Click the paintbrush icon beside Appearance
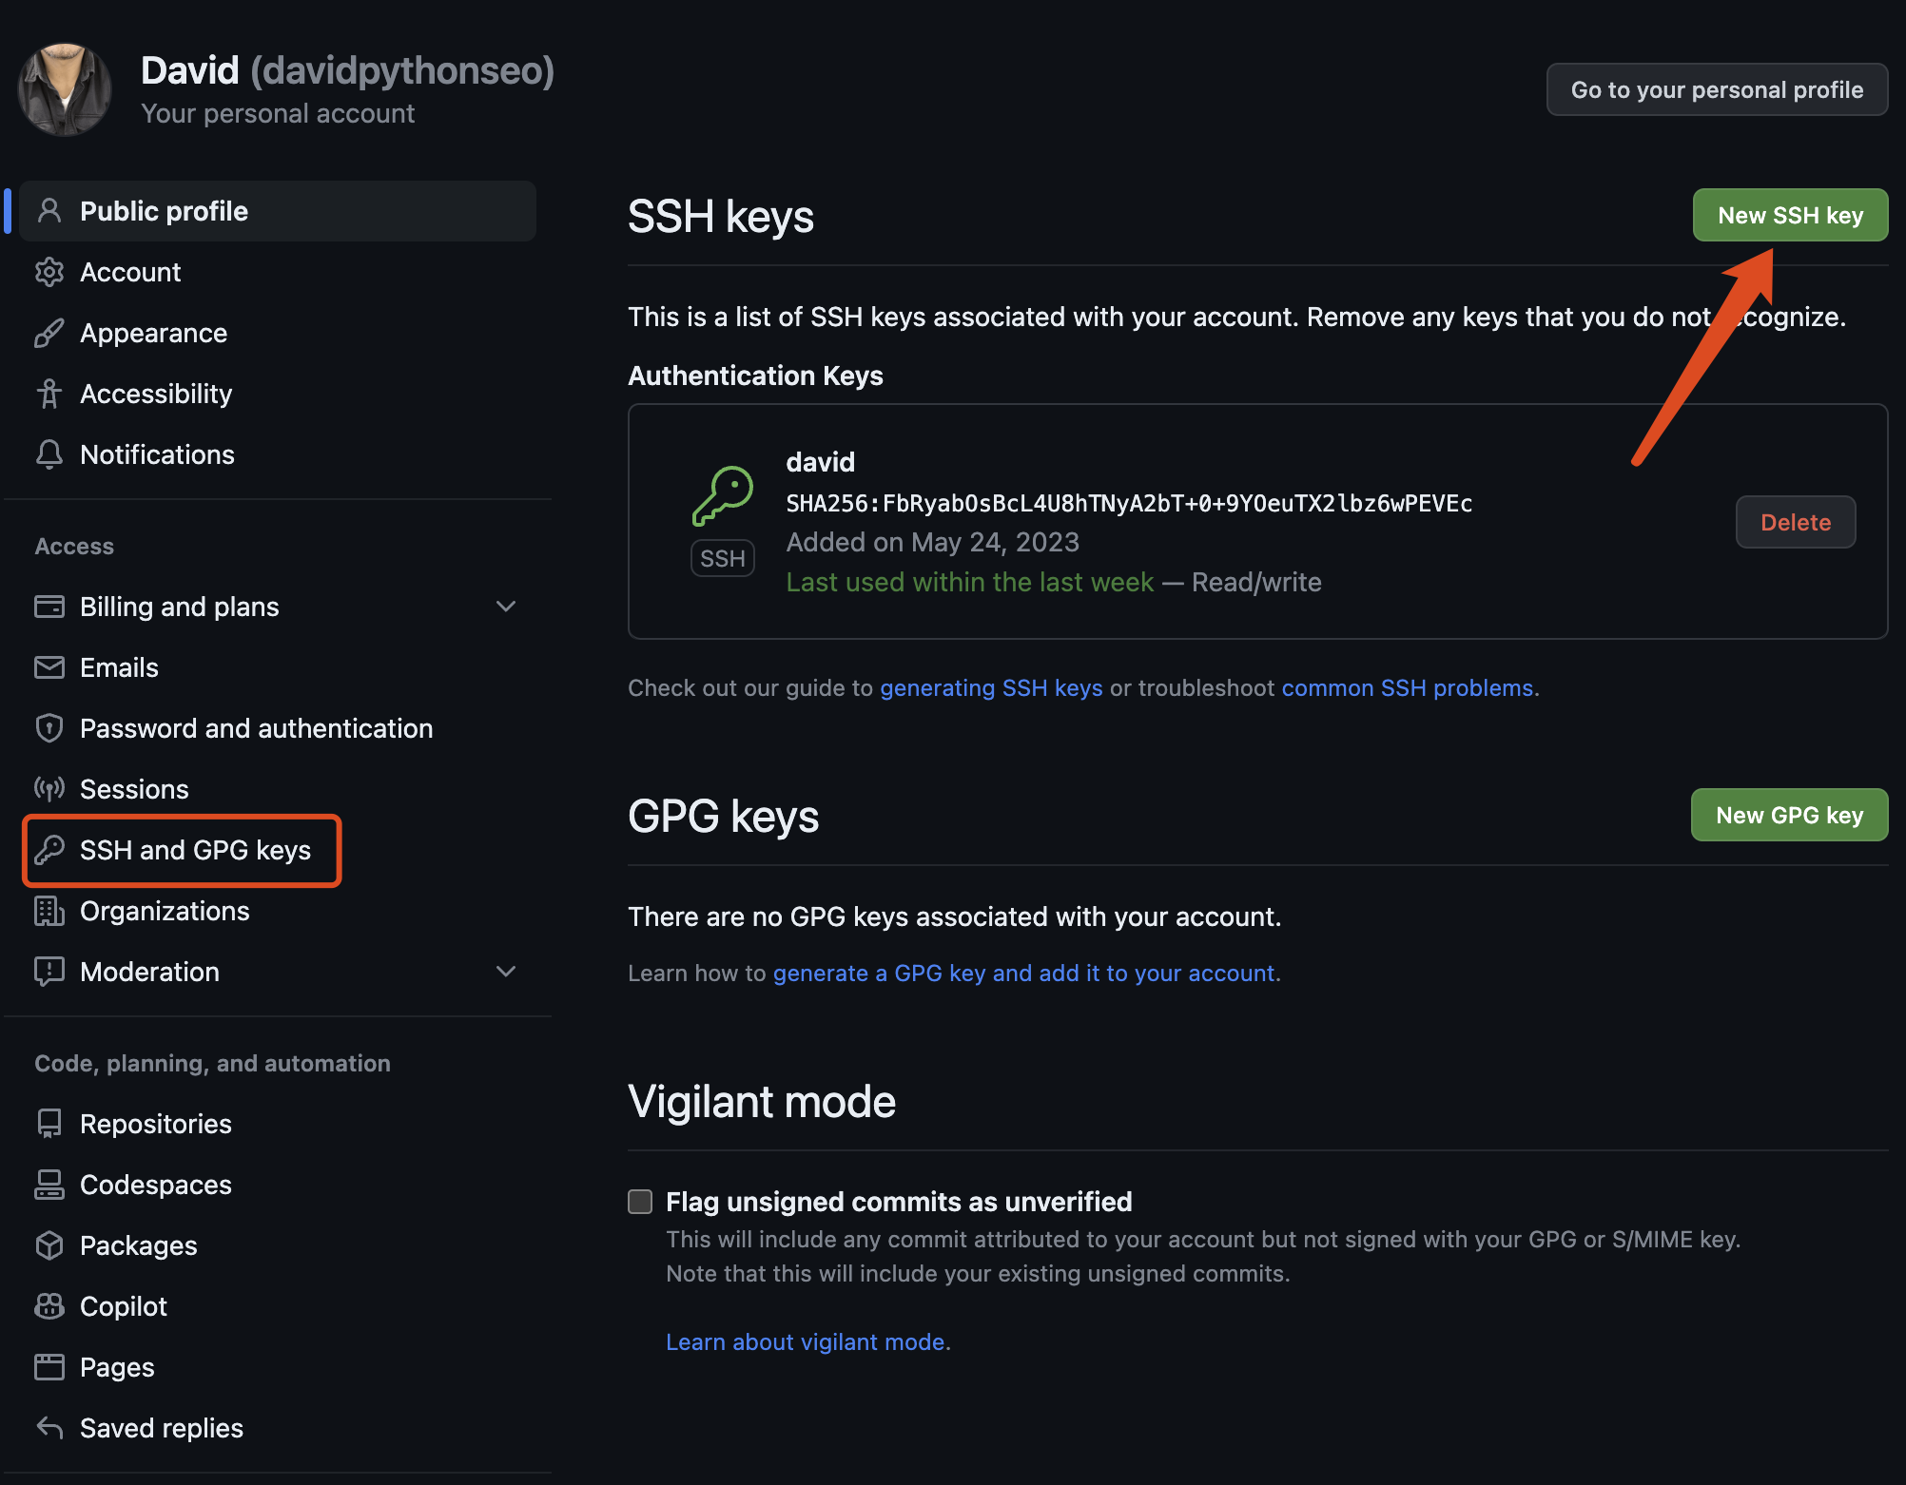 [x=49, y=333]
